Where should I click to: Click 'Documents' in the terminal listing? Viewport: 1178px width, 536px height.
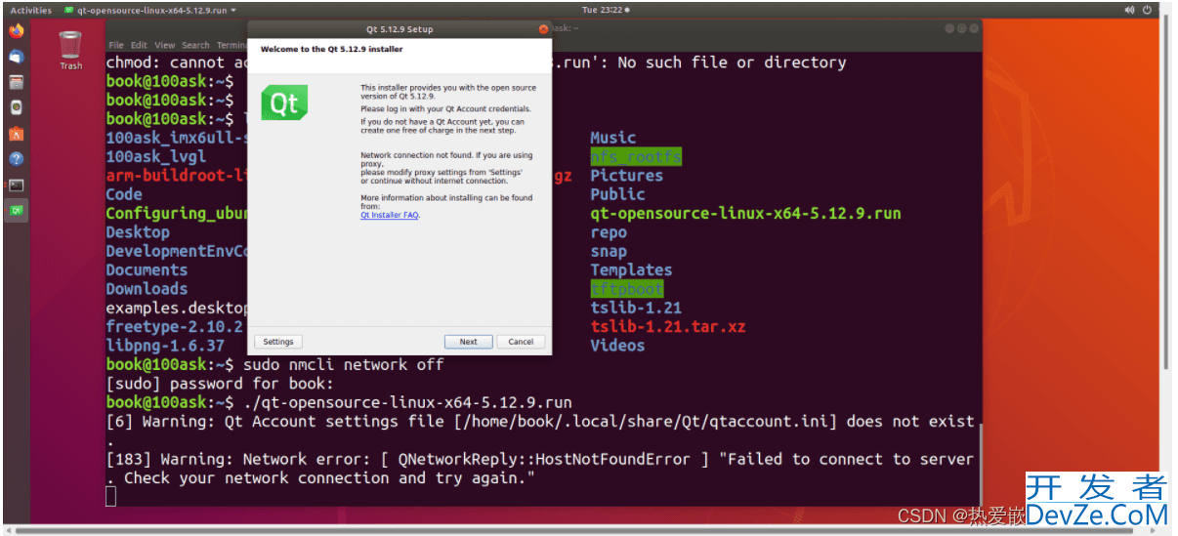pyautogui.click(x=147, y=269)
